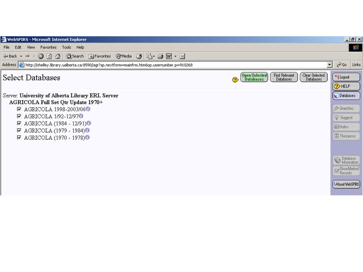The width and height of the screenshot is (363, 272).
Task: Click the yellow help question mark icon
Action: coord(235,80)
